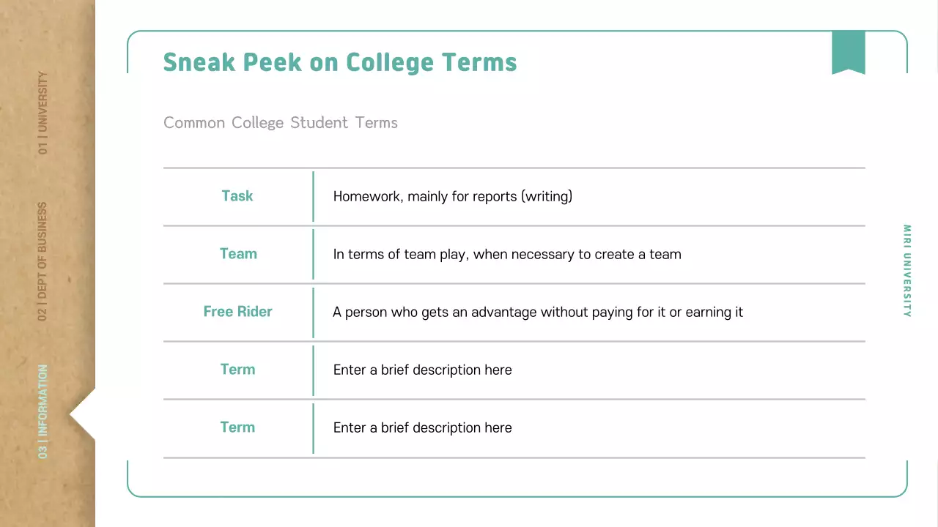This screenshot has width=938, height=527.
Task: Click the first 'Term' placeholder label
Action: coord(237,370)
